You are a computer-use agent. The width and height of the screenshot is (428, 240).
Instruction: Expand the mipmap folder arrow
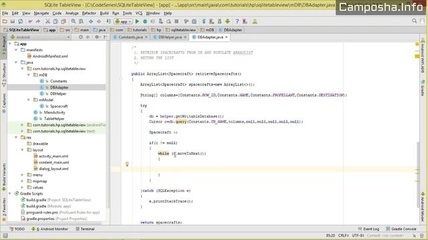22,181
